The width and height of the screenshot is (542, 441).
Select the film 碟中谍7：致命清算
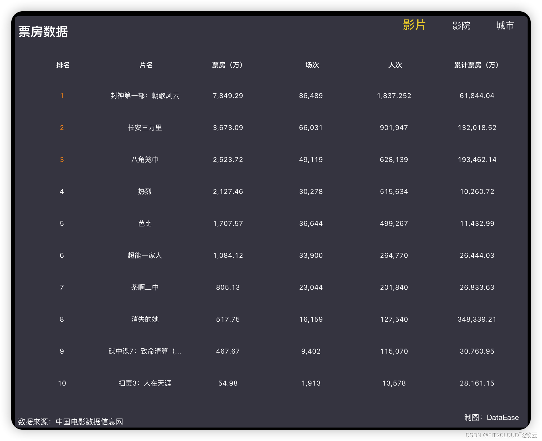tap(145, 351)
